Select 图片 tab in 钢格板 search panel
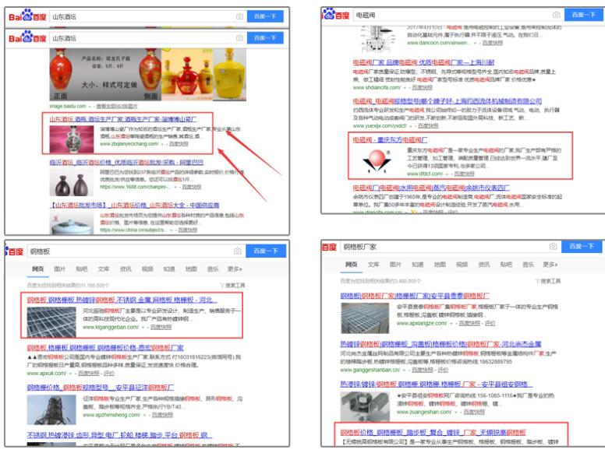 [59, 269]
